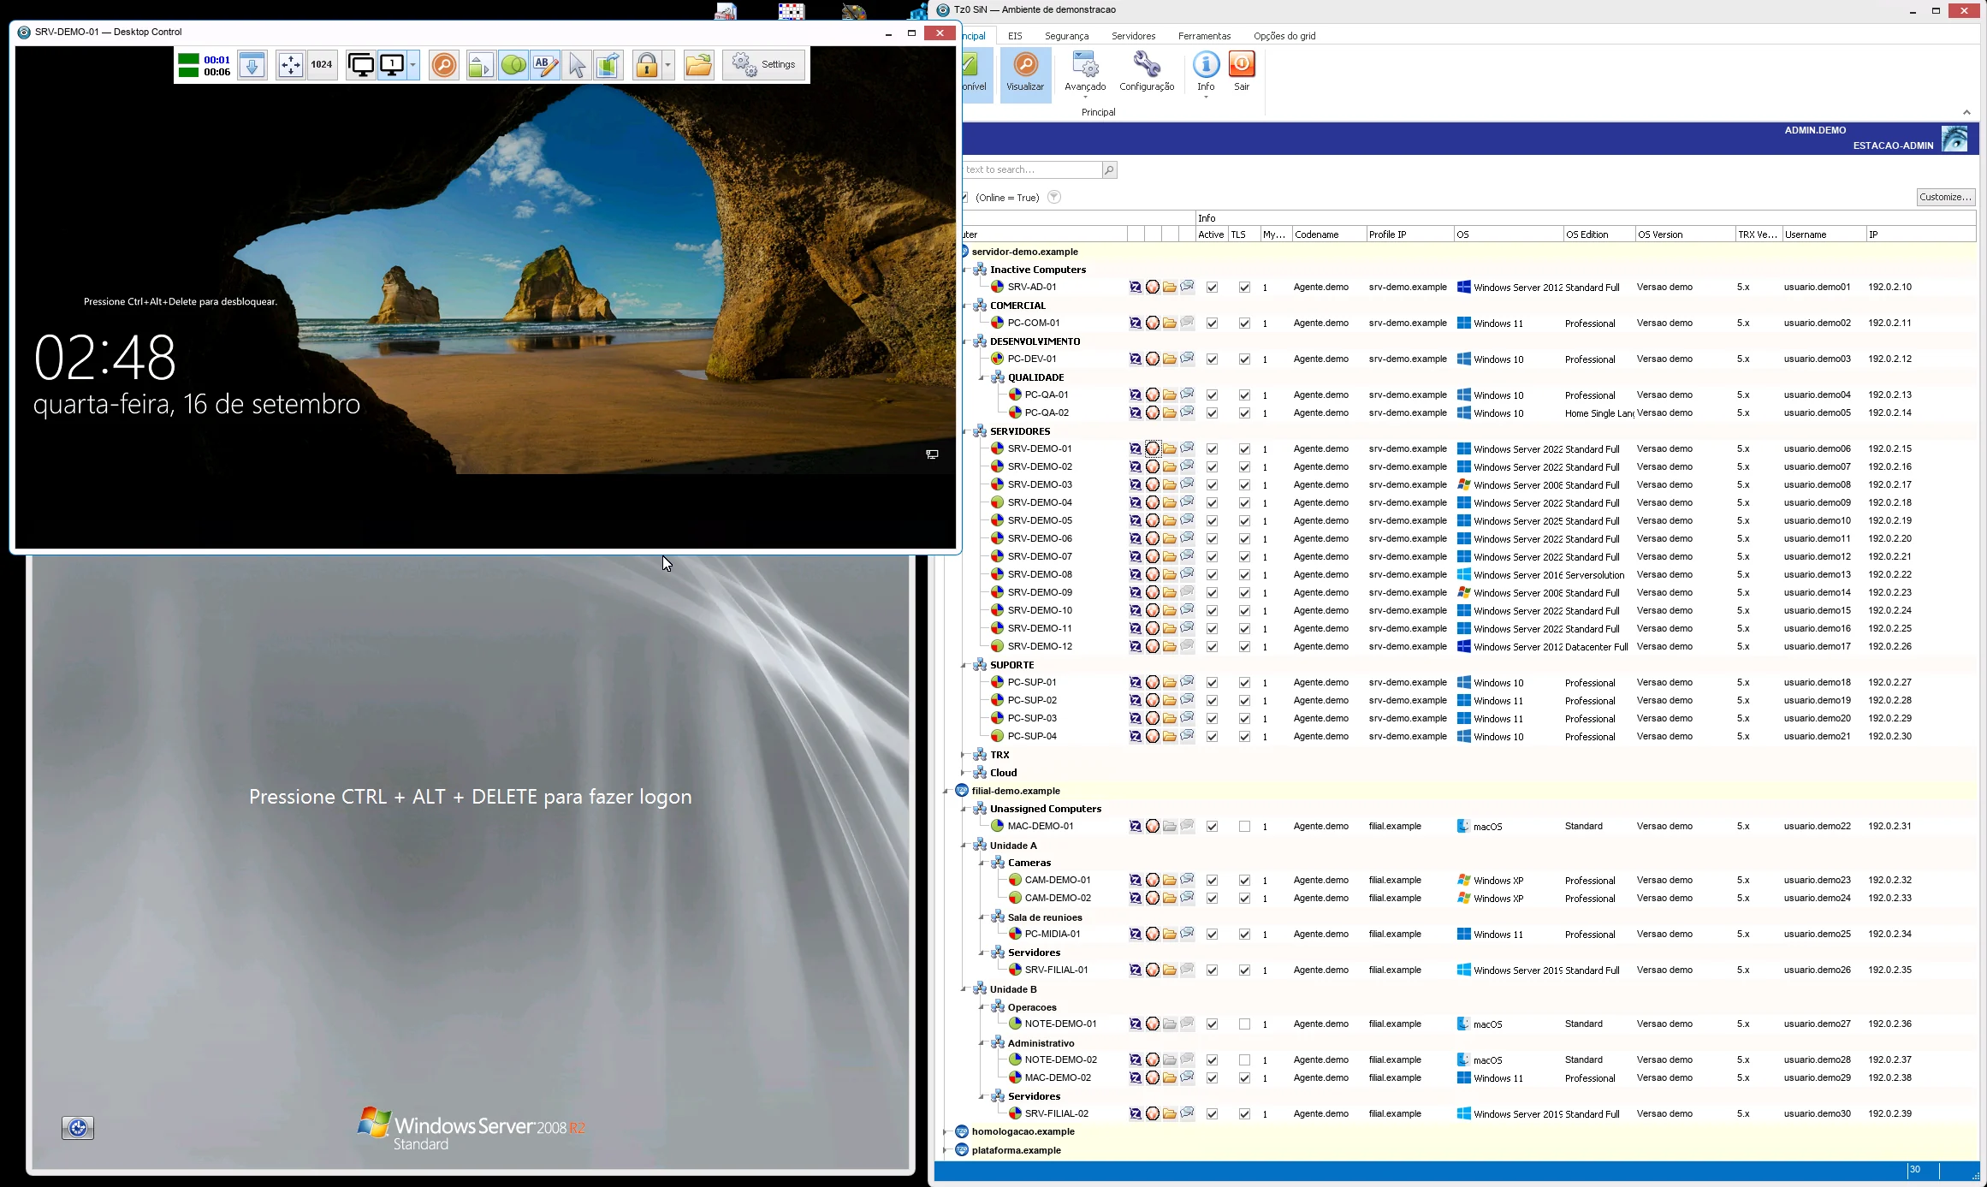Viewport: 1987px width, 1187px height.
Task: Click the screen capture share icon
Action: [x=608, y=65]
